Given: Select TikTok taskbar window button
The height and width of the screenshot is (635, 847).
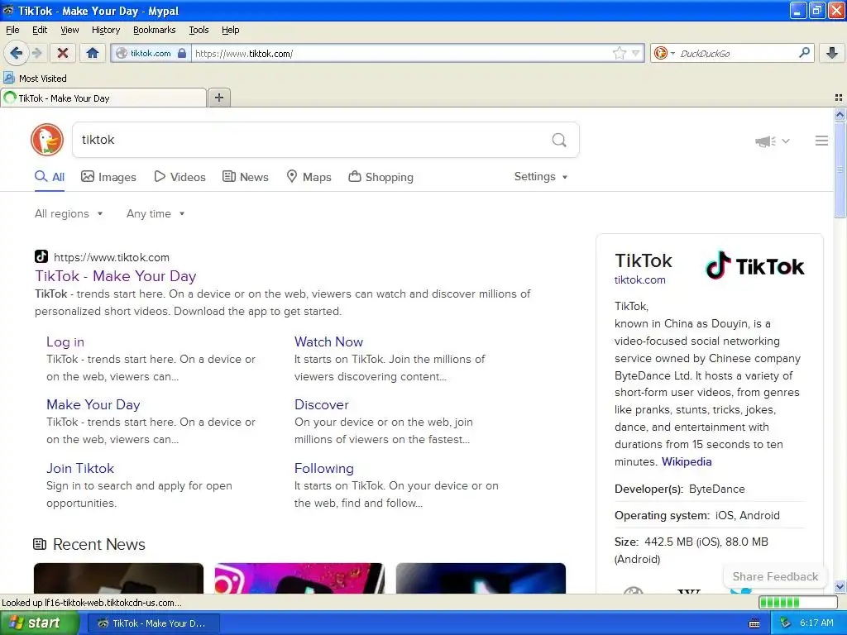Looking at the screenshot, I should click(153, 623).
